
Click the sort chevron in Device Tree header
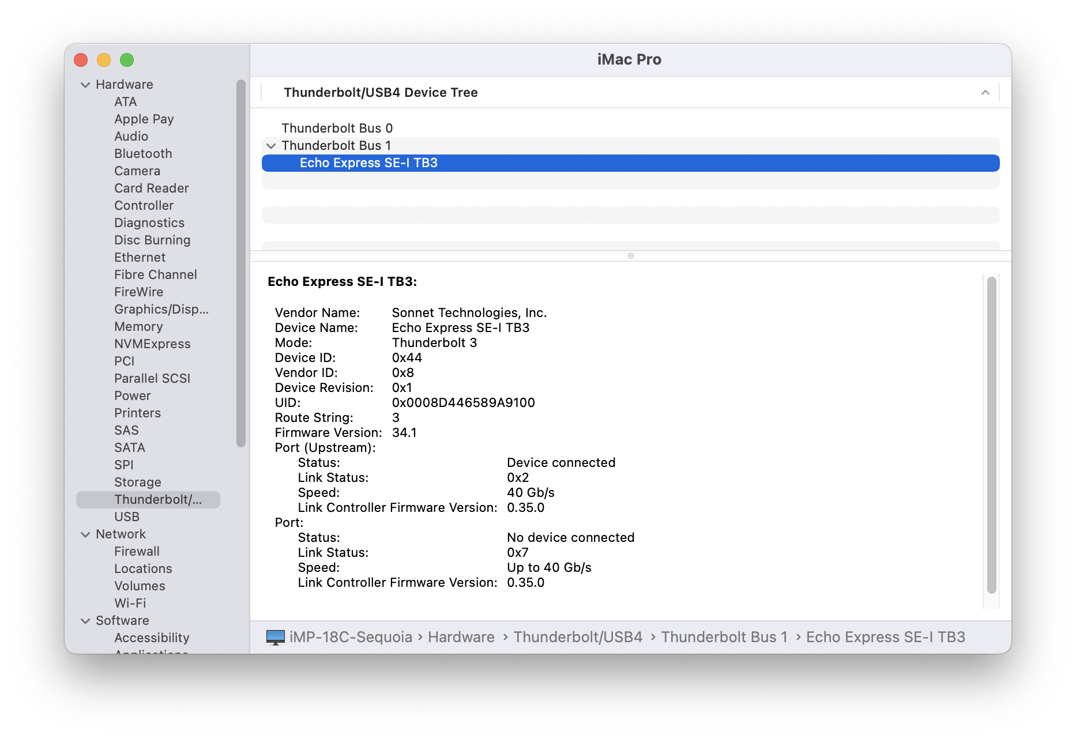985,92
